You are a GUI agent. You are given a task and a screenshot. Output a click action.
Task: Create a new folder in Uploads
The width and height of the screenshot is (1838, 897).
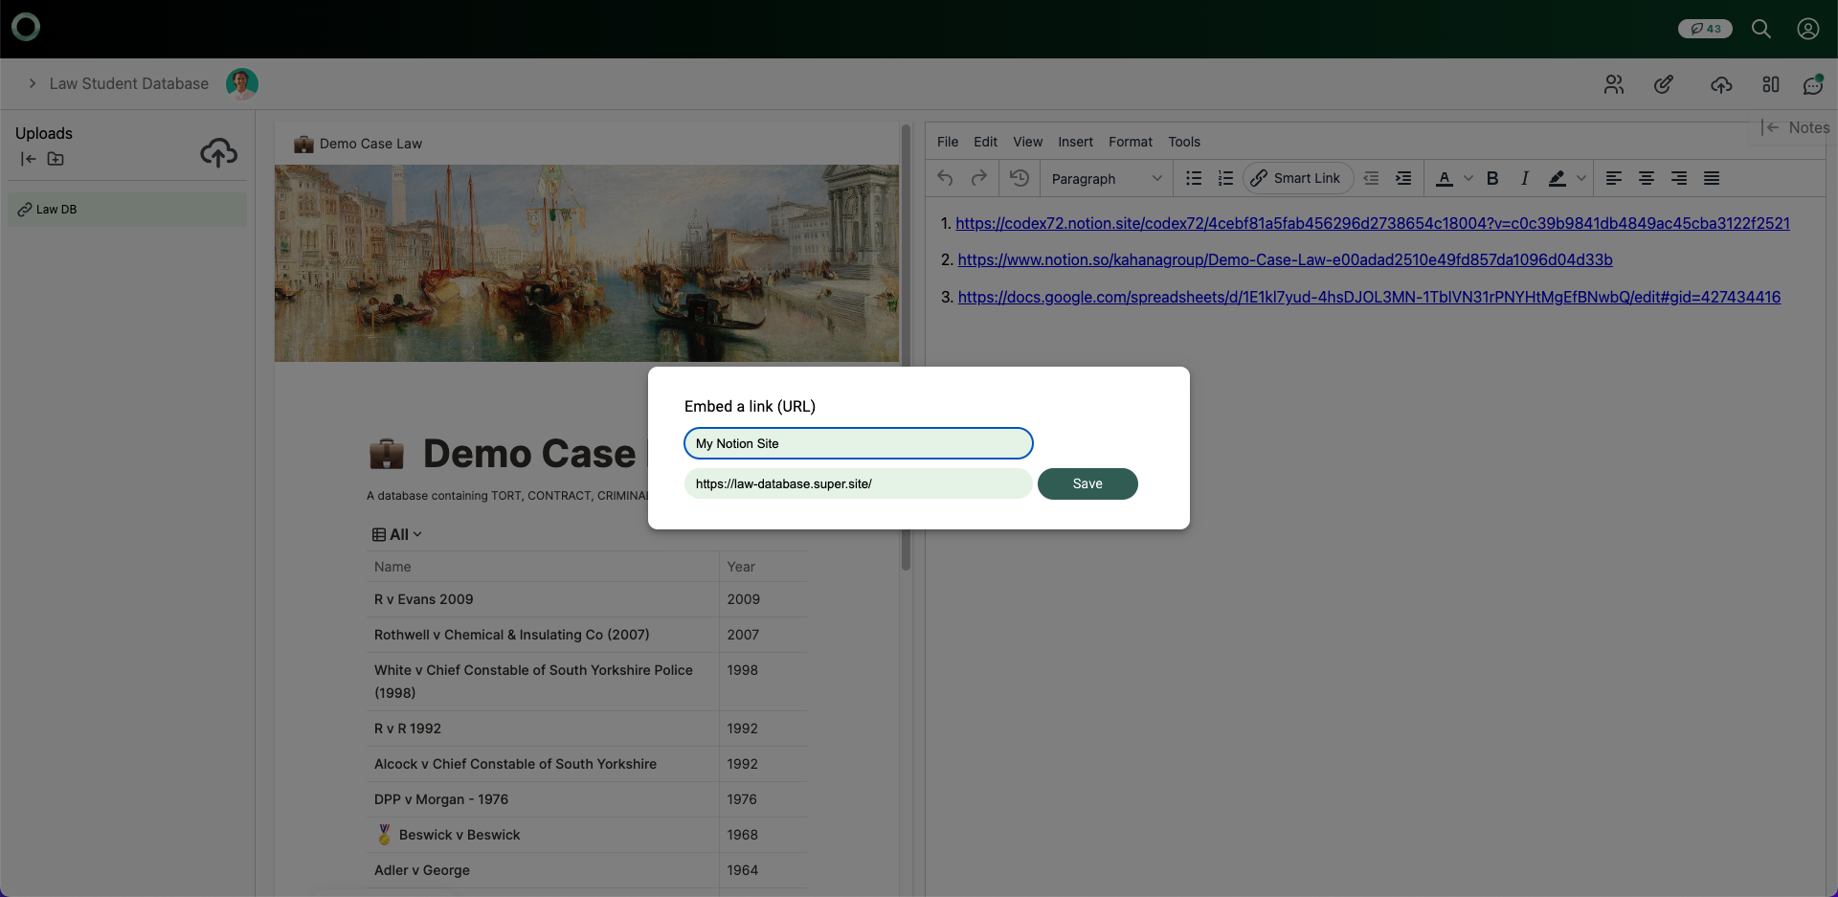click(x=56, y=159)
